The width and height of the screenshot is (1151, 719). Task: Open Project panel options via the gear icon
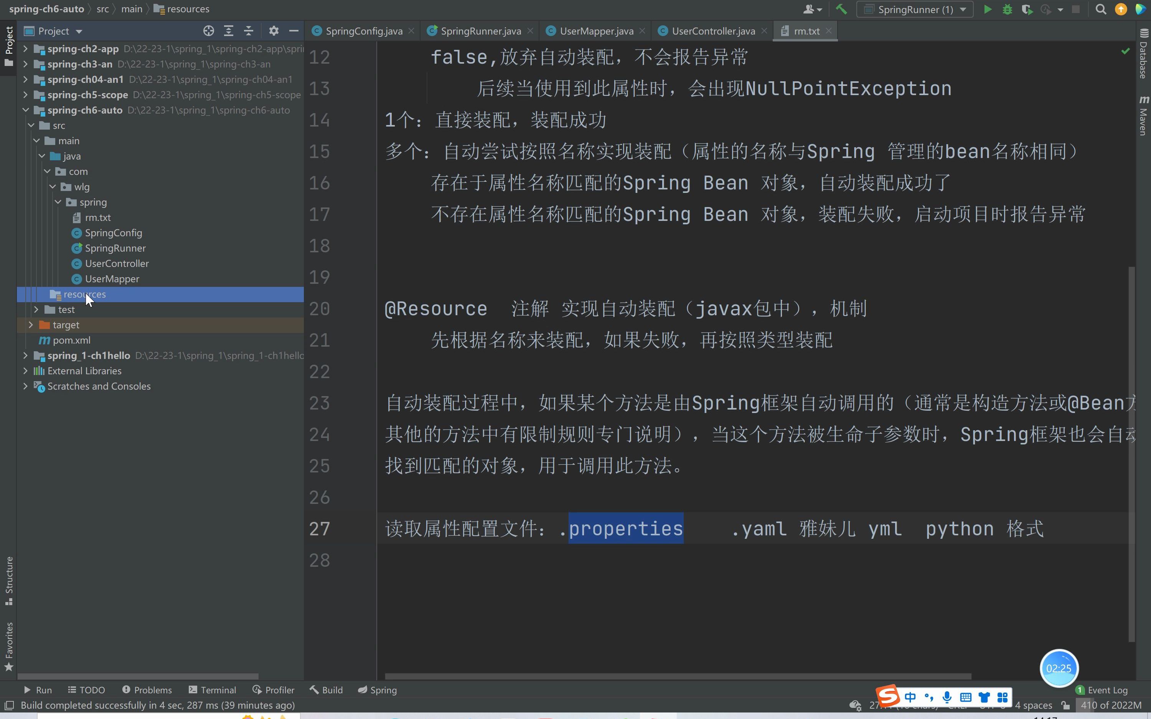click(274, 31)
